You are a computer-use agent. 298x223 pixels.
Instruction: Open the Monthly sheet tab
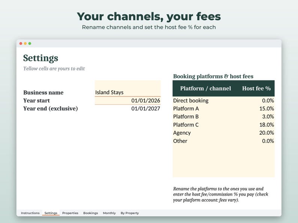pyautogui.click(x=109, y=213)
